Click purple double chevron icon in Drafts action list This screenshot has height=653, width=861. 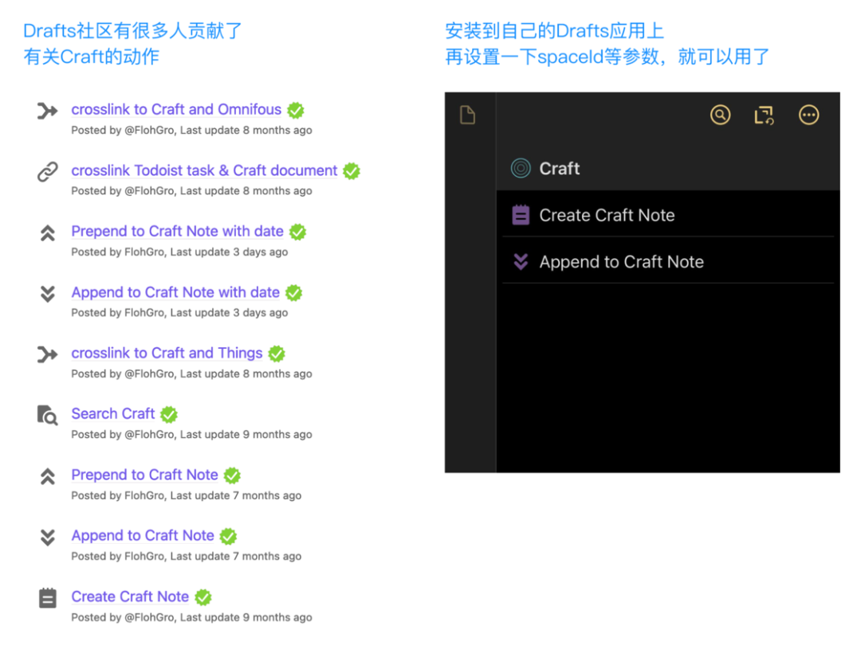521,261
